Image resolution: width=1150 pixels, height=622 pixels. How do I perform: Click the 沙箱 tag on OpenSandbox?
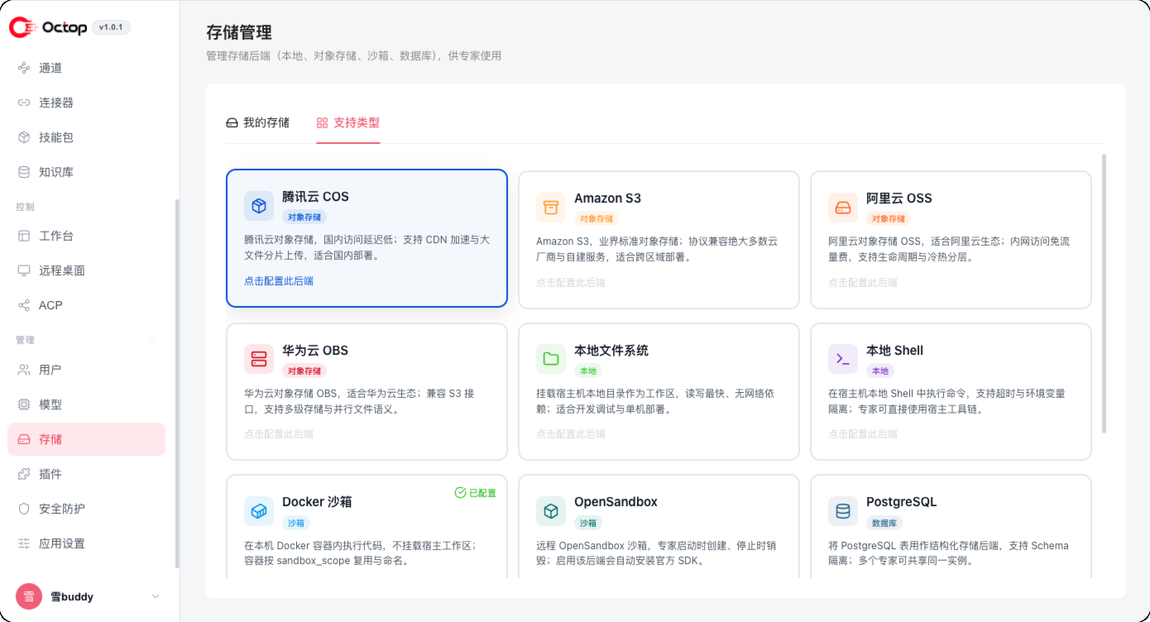588,523
